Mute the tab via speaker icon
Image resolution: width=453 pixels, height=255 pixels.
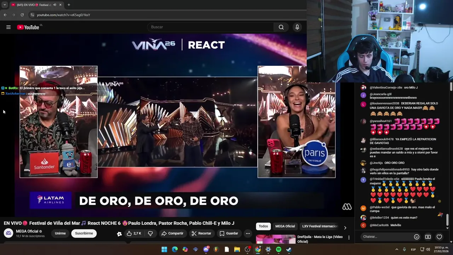[x=55, y=5]
